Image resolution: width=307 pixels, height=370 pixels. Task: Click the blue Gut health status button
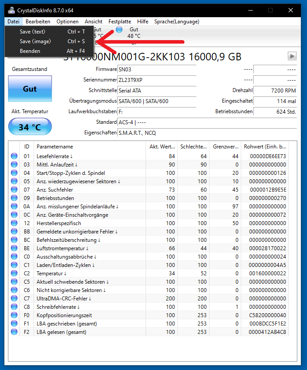coord(30,89)
